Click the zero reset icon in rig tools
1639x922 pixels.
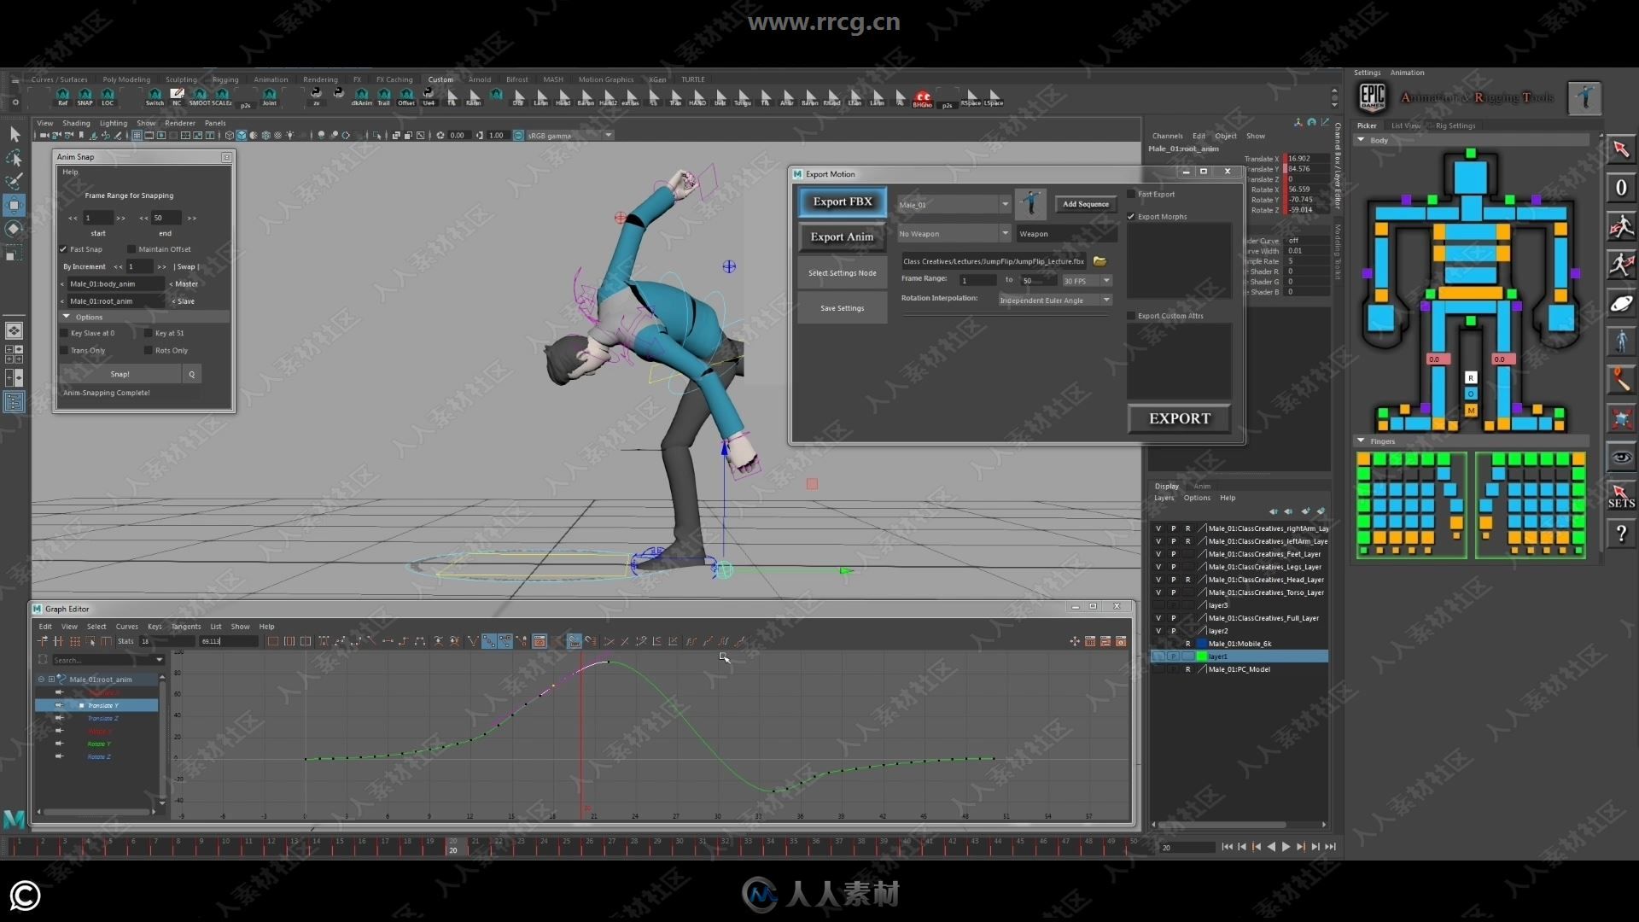tap(1621, 188)
